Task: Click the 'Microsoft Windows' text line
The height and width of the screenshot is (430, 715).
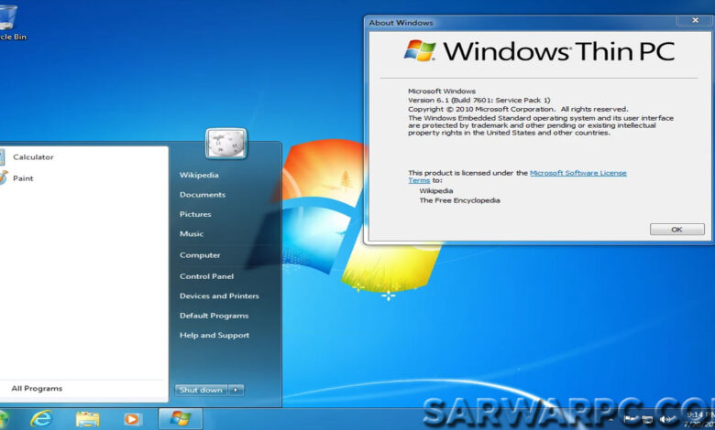Action: click(442, 91)
